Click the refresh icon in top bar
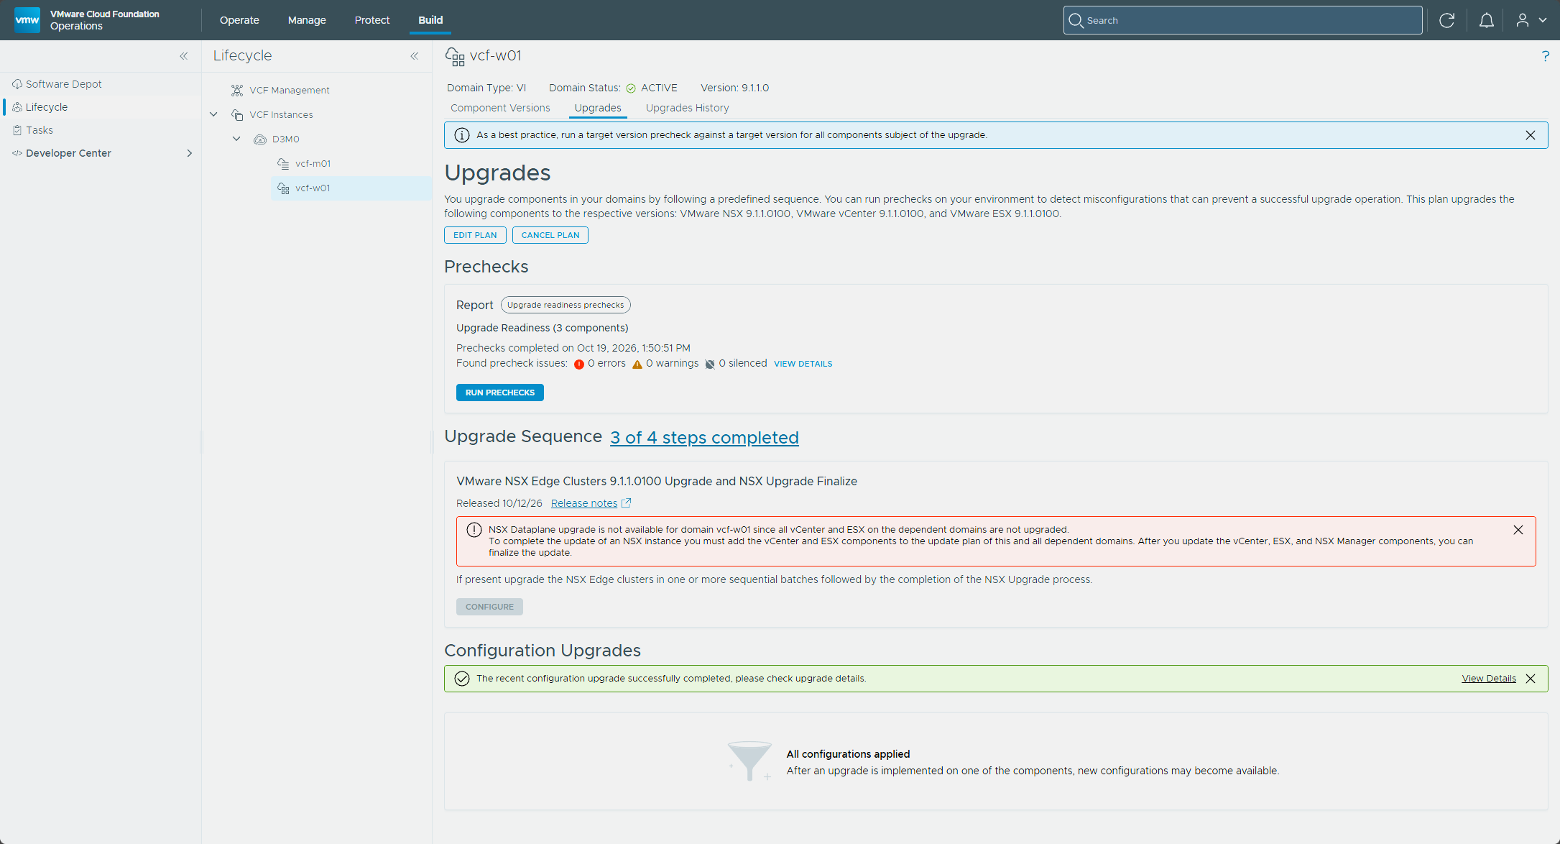Viewport: 1560px width, 844px height. [1447, 20]
